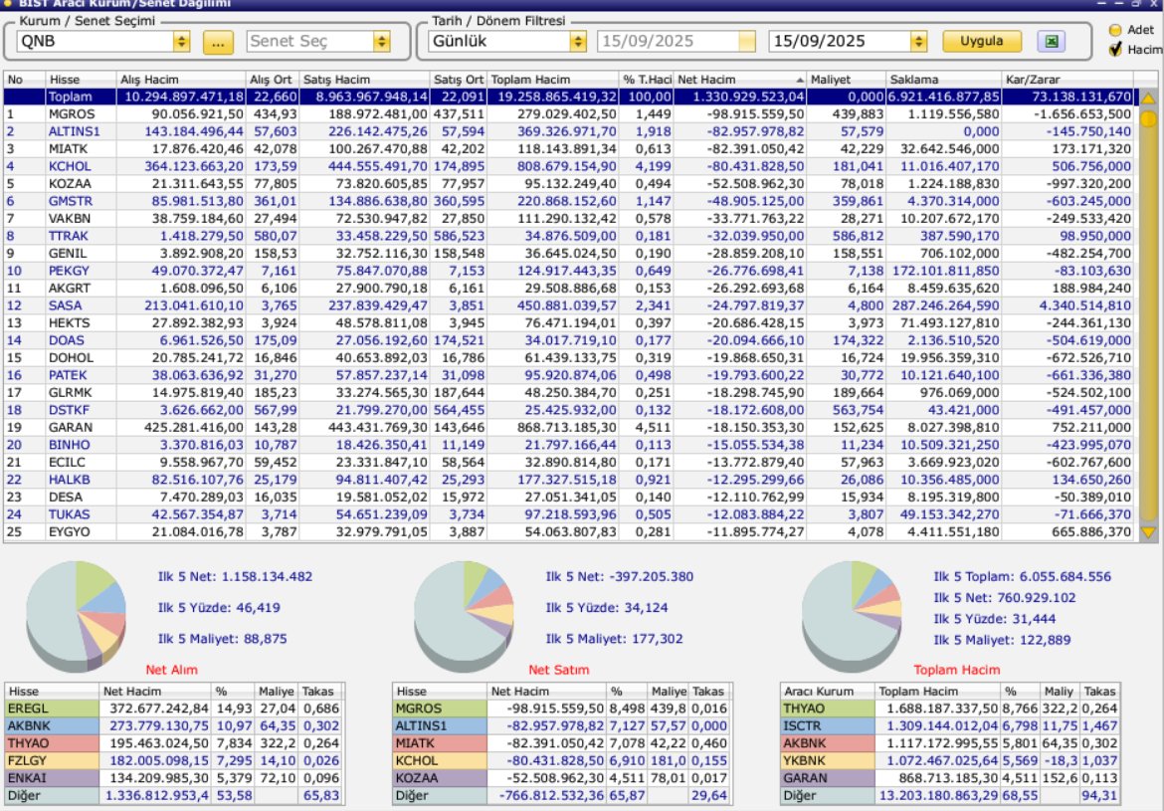
Task: Click AKBNK blue swatch in Net Alım table
Action: tap(51, 725)
